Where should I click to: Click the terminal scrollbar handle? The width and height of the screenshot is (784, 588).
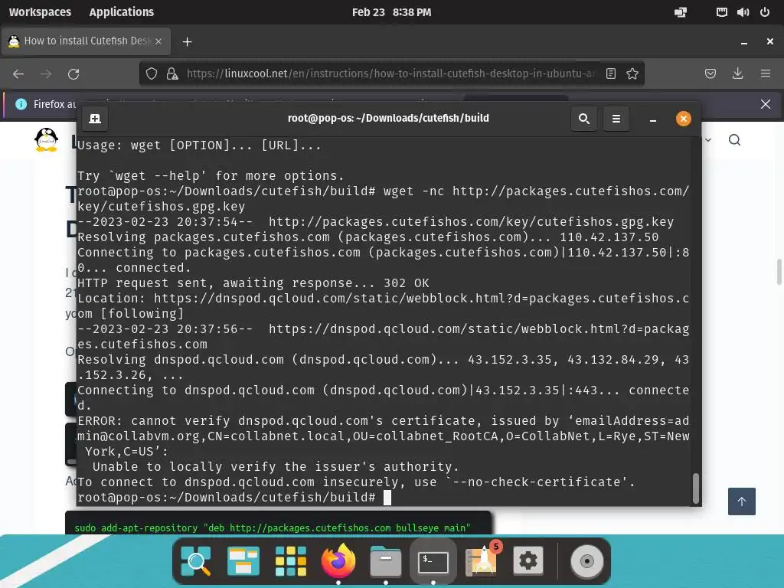[695, 488]
